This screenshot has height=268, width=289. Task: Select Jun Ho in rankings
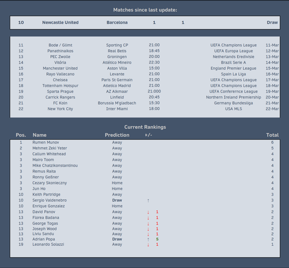(39, 189)
